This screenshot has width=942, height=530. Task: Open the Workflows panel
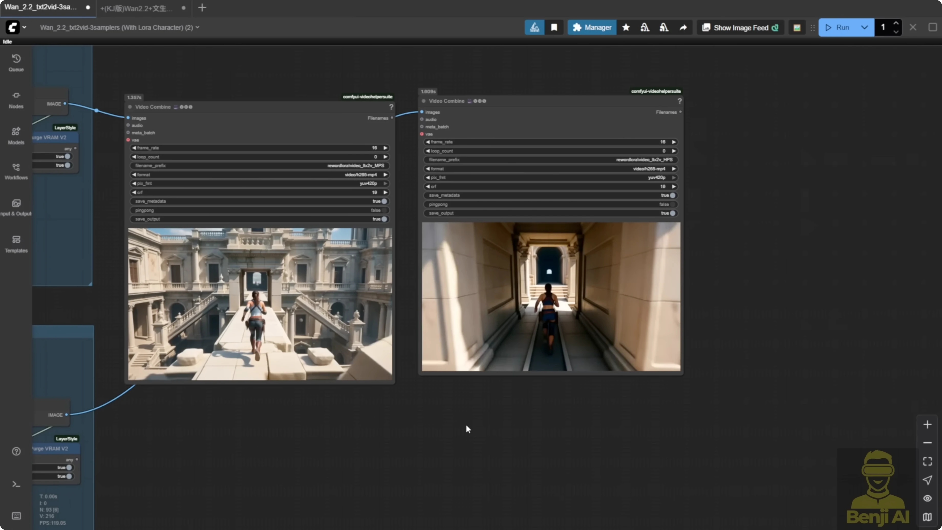click(16, 171)
